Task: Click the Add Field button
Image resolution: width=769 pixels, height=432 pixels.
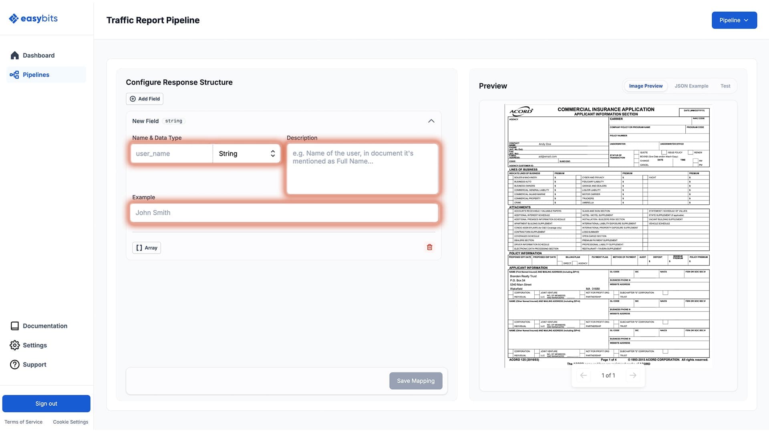Action: (145, 99)
